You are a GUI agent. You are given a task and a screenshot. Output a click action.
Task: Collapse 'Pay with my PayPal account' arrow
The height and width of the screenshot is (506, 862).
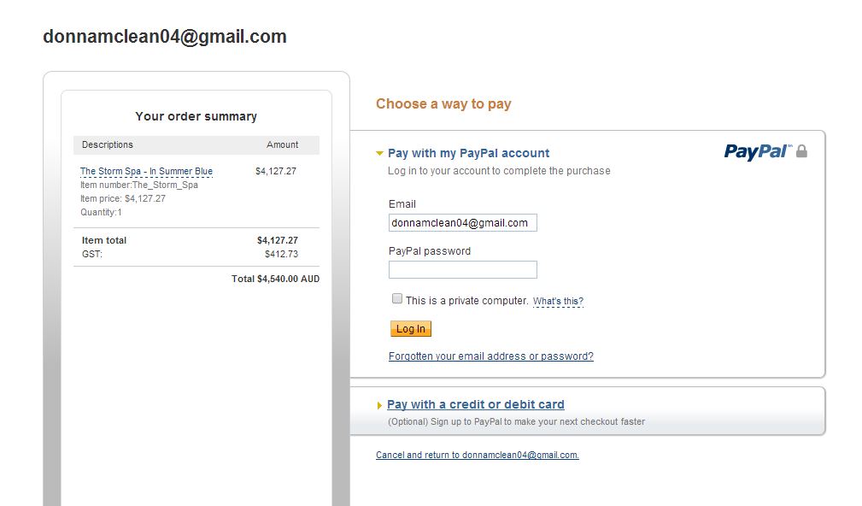pos(380,154)
